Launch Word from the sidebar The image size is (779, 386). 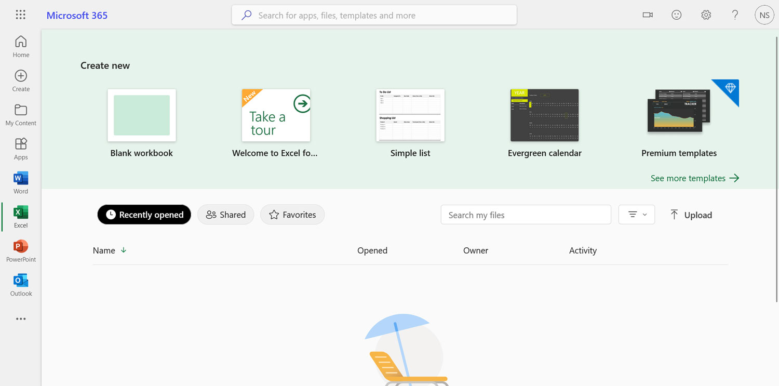click(x=21, y=183)
